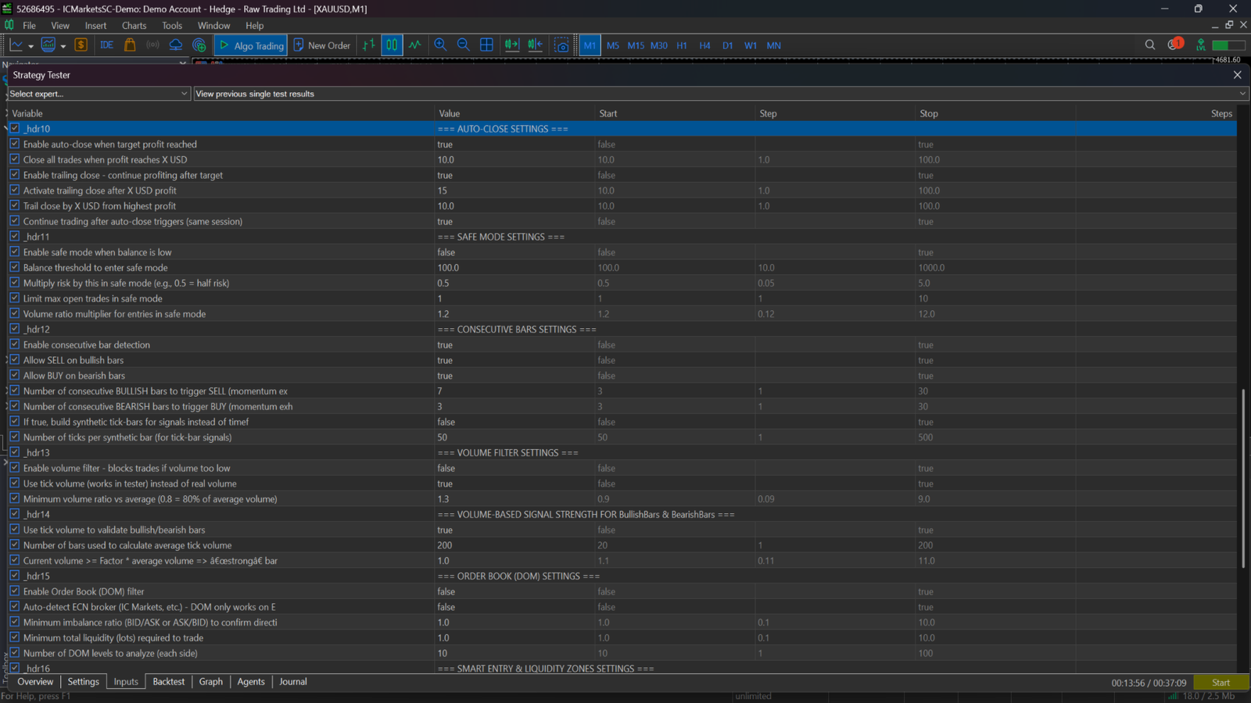
Task: Uncheck 'Enable safe mode when balance is low'
Action: (15, 252)
